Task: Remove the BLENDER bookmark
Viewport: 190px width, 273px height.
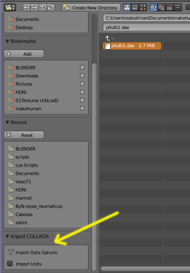Action: click(x=82, y=67)
